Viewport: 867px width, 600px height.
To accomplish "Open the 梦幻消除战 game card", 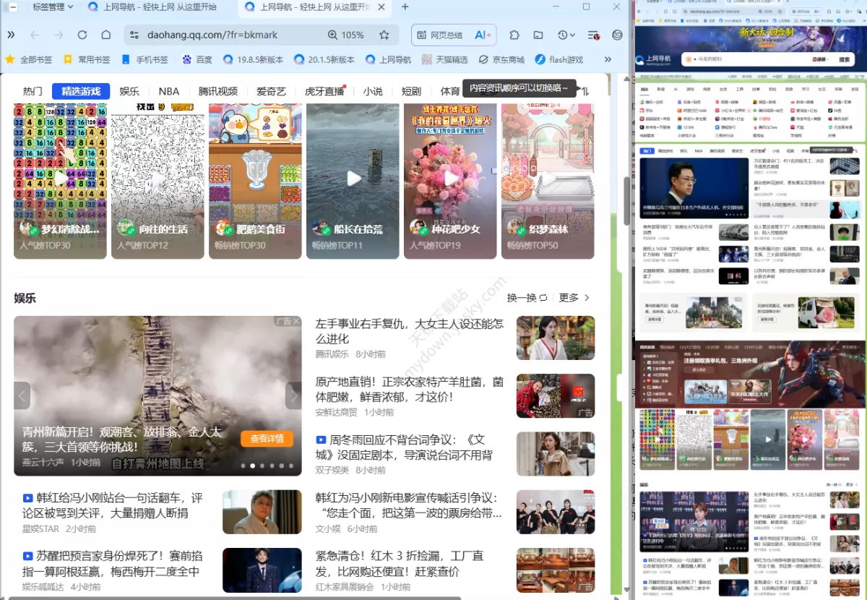I will click(x=61, y=181).
